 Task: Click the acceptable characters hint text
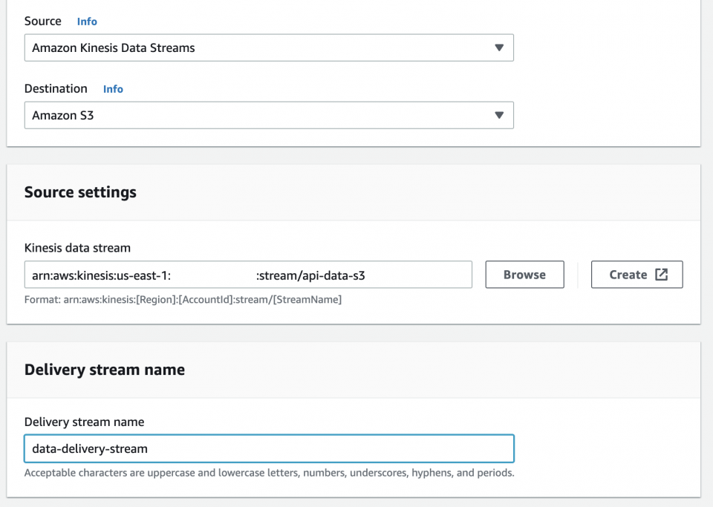tap(270, 473)
